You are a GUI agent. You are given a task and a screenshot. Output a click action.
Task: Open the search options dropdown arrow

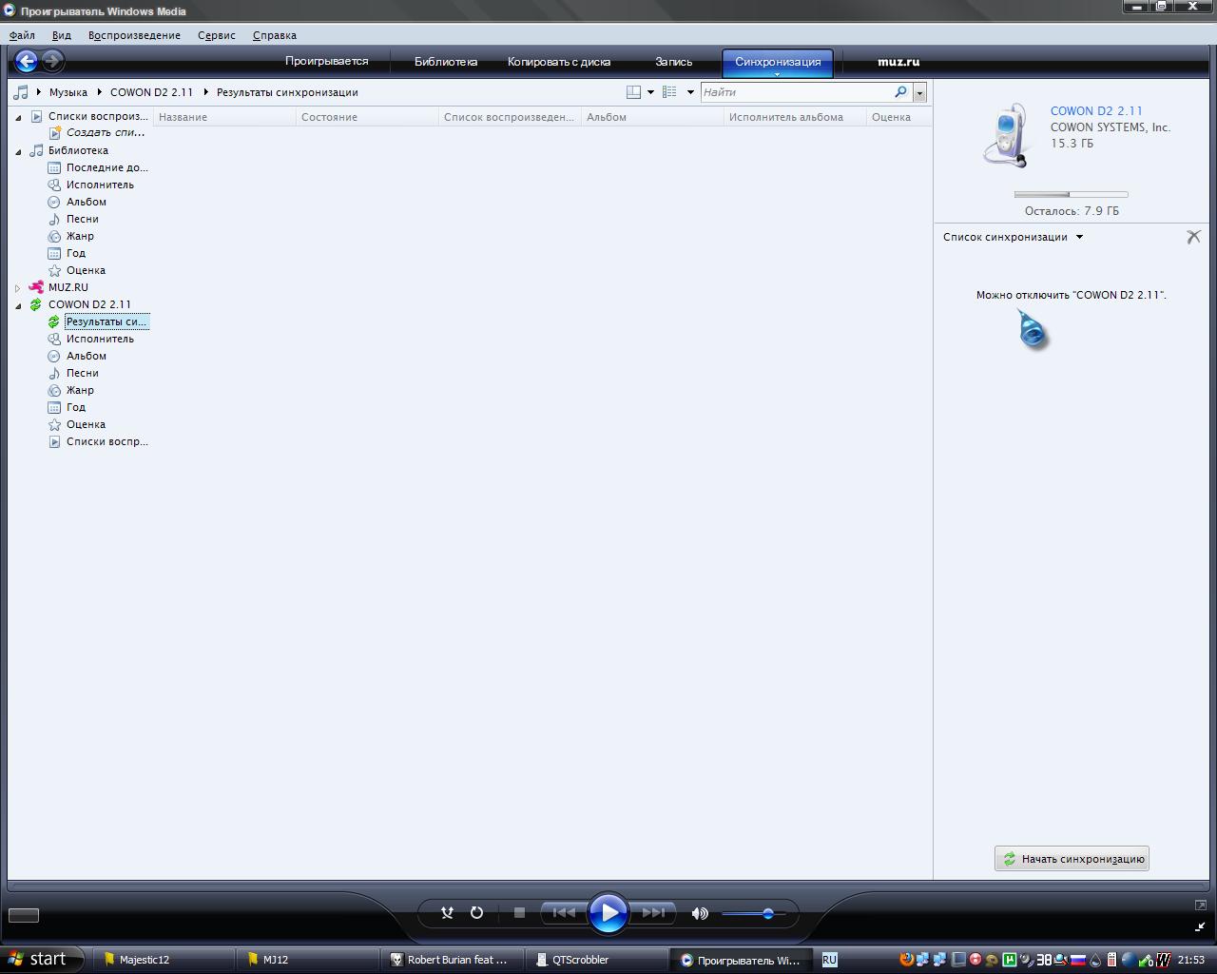click(919, 92)
